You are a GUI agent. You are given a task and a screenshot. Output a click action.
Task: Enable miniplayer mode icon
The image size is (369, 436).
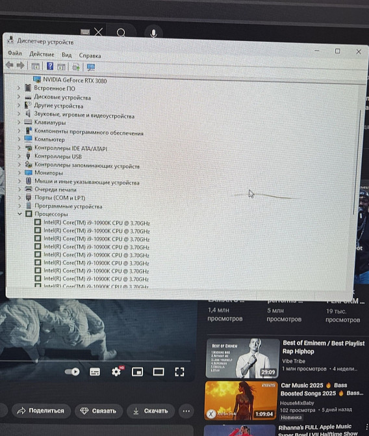[137, 372]
